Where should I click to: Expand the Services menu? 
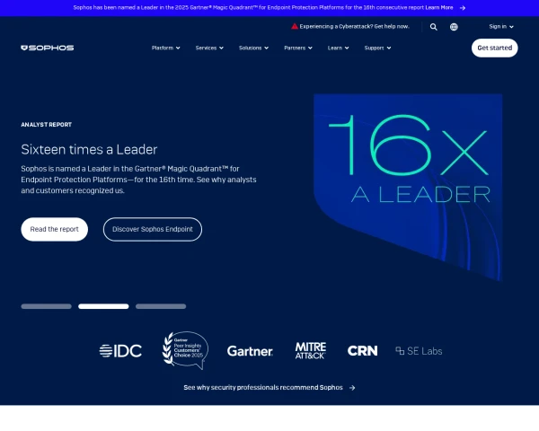pyautogui.click(x=209, y=48)
